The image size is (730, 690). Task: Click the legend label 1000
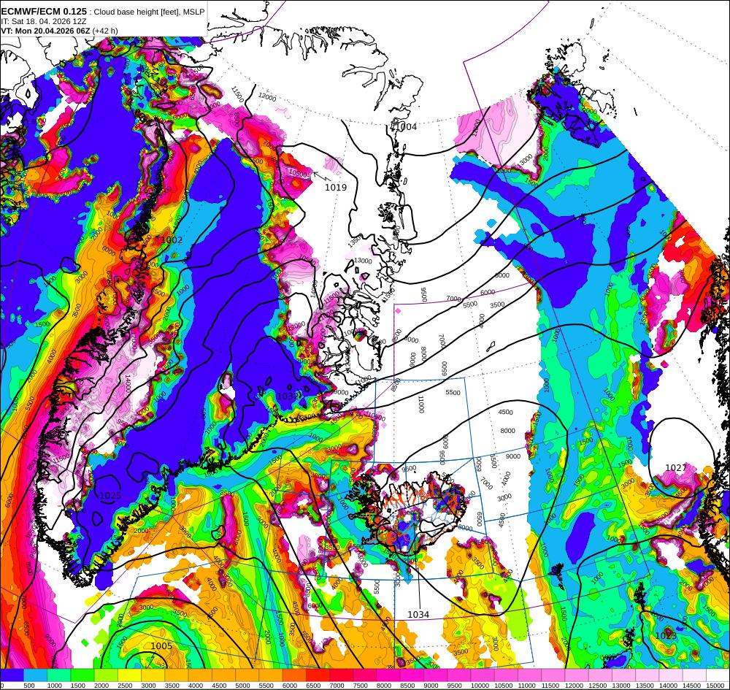(55, 686)
